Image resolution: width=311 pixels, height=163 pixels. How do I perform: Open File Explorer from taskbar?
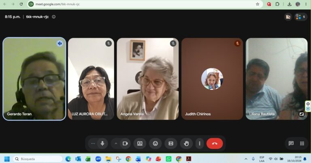pos(108,159)
